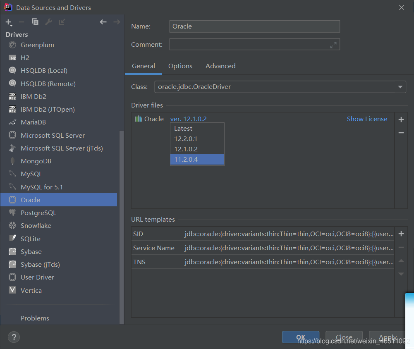414x349 pixels.
Task: Choose version 11.2.0.4 from list
Action: click(x=197, y=160)
